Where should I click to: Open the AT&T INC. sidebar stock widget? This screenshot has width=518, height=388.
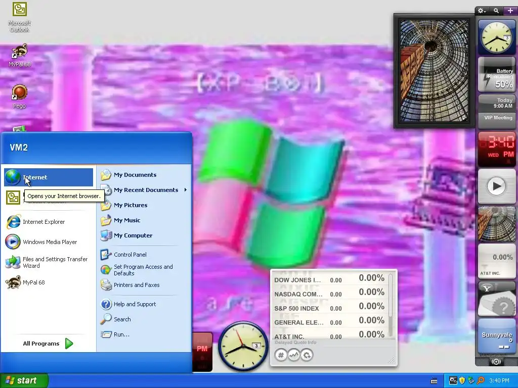[497, 261]
